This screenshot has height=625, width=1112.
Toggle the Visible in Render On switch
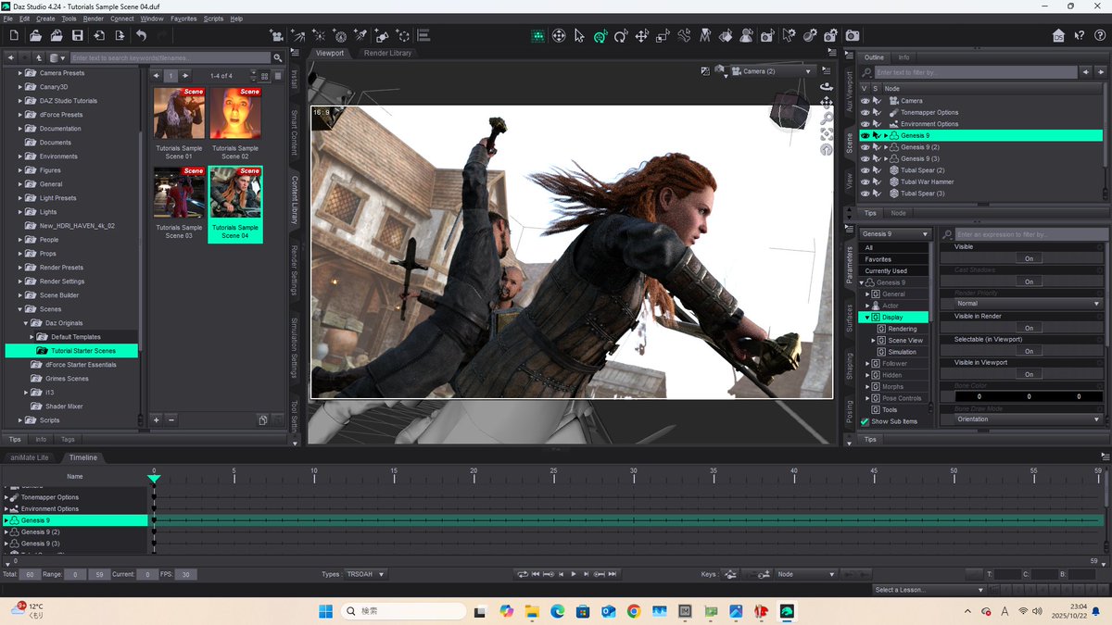1029,328
